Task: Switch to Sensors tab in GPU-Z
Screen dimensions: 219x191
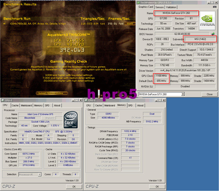Action: click(x=160, y=7)
